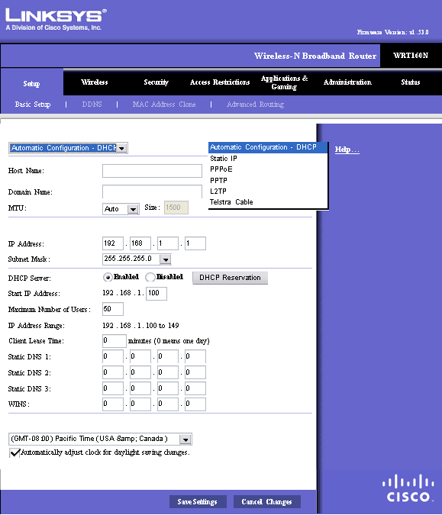
Task: Select PPTP connection type
Action: 268,180
